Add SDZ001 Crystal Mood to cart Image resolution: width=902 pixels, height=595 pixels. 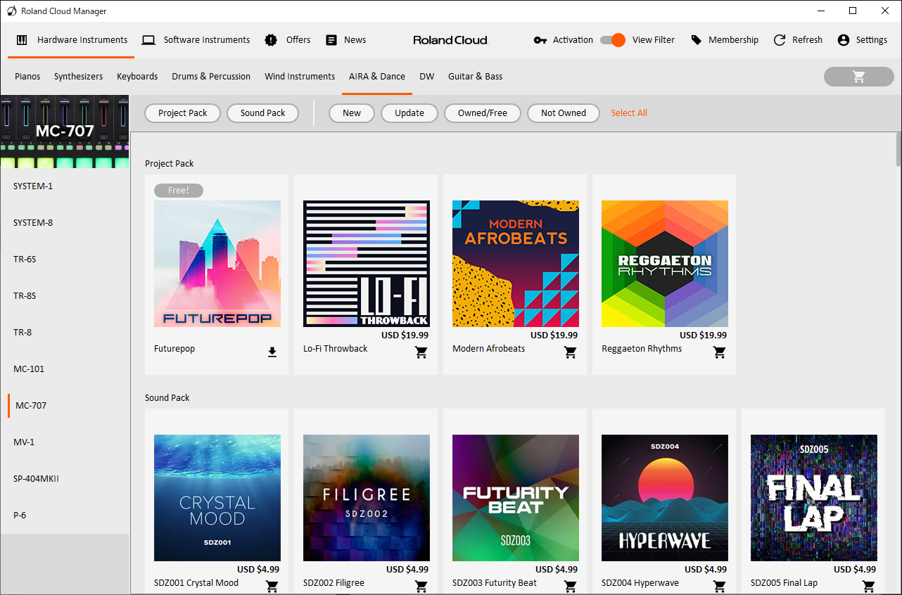[272, 587]
